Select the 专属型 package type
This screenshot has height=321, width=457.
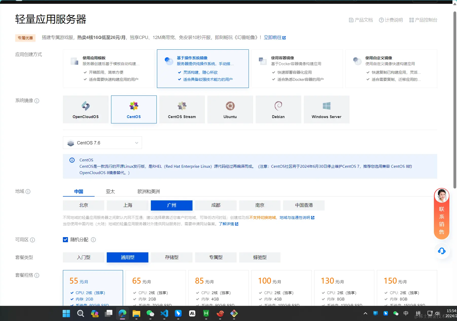216,257
